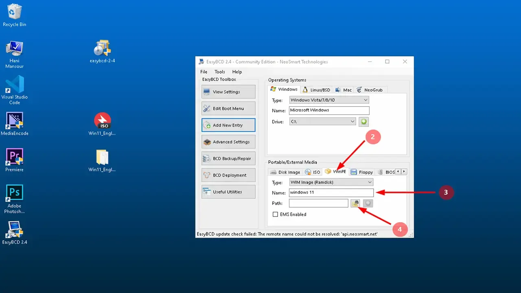Click the green add entry button beside Drive
The width and height of the screenshot is (521, 293).
point(363,122)
